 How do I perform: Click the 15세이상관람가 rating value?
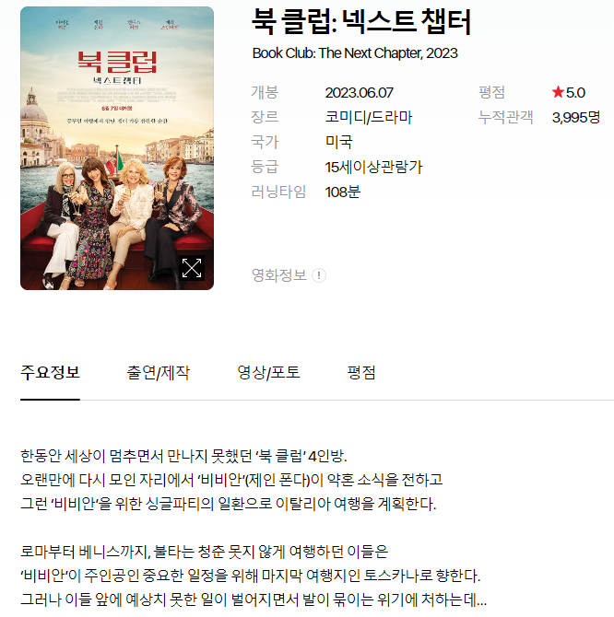(x=373, y=168)
